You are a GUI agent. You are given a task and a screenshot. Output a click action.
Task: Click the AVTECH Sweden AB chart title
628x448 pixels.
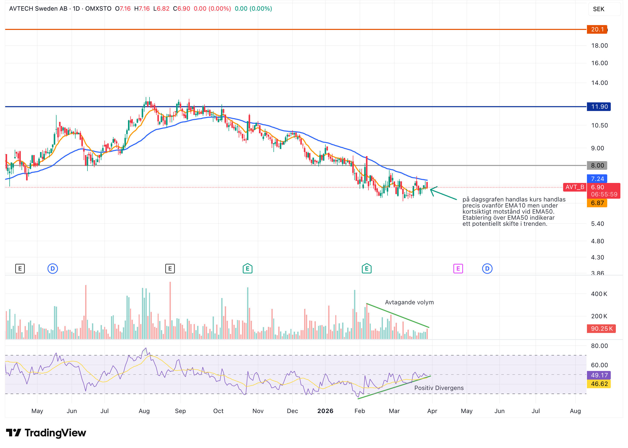pyautogui.click(x=38, y=9)
